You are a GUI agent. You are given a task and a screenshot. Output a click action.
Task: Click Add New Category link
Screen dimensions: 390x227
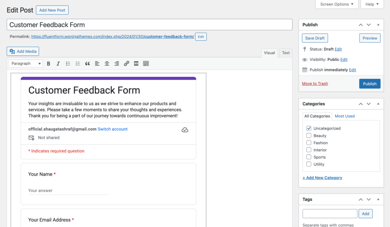[x=322, y=178]
